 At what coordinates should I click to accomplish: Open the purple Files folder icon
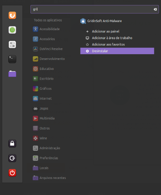[12, 74]
